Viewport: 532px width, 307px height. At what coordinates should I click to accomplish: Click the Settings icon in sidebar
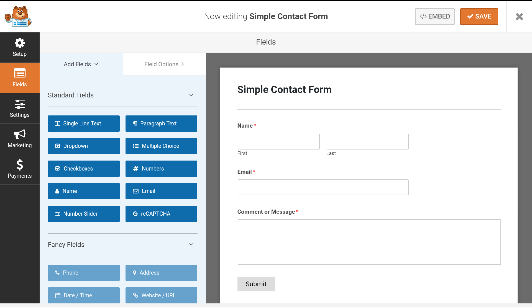pyautogui.click(x=20, y=108)
